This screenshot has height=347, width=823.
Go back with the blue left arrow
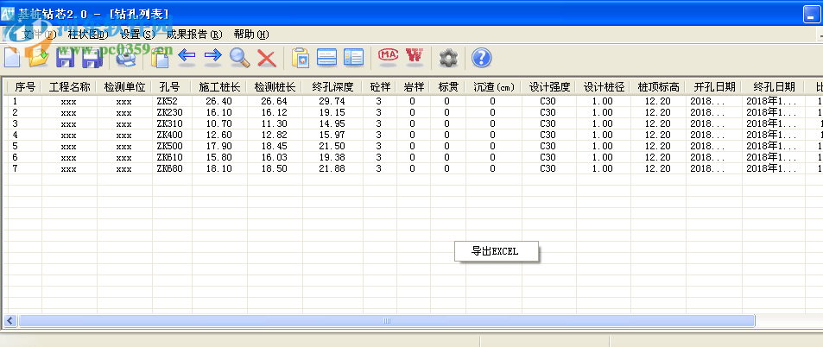click(x=187, y=55)
